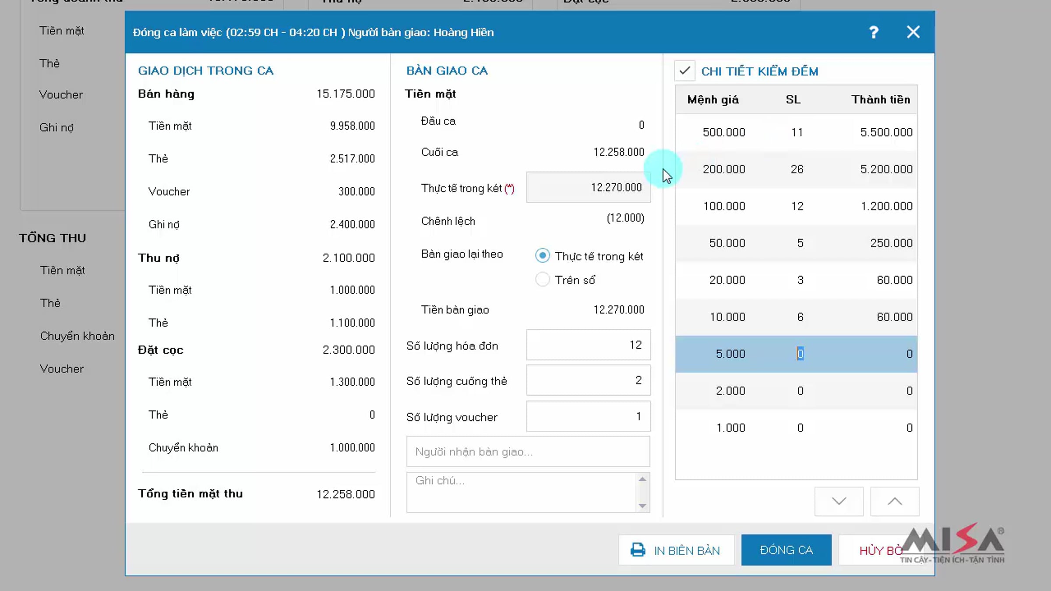
Task: Click the printer icon in IN BIÊN BẢN
Action: coord(638,550)
